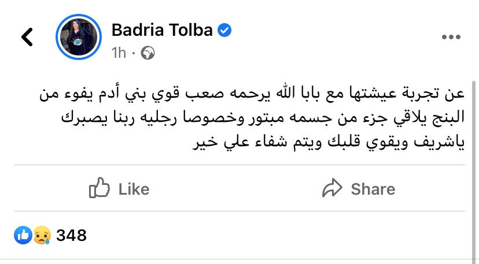The width and height of the screenshot is (479, 264).
Task: Open the three-dot post options menu
Action: click(451, 37)
